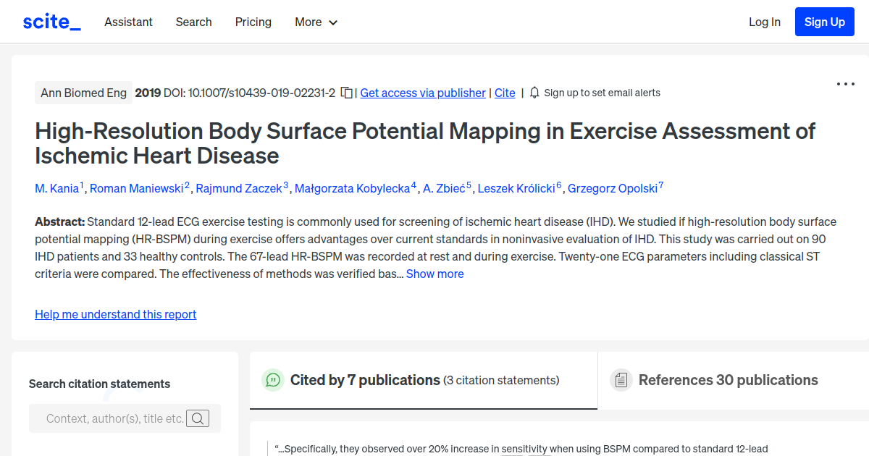Collapse the More chevron in the navbar
The width and height of the screenshot is (869, 456).
click(x=335, y=23)
